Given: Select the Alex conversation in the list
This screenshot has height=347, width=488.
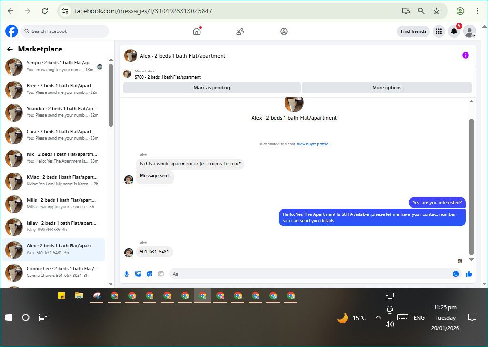Looking at the screenshot, I should point(54,250).
